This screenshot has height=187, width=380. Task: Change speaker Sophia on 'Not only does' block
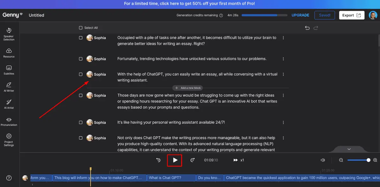pyautogui.click(x=96, y=138)
